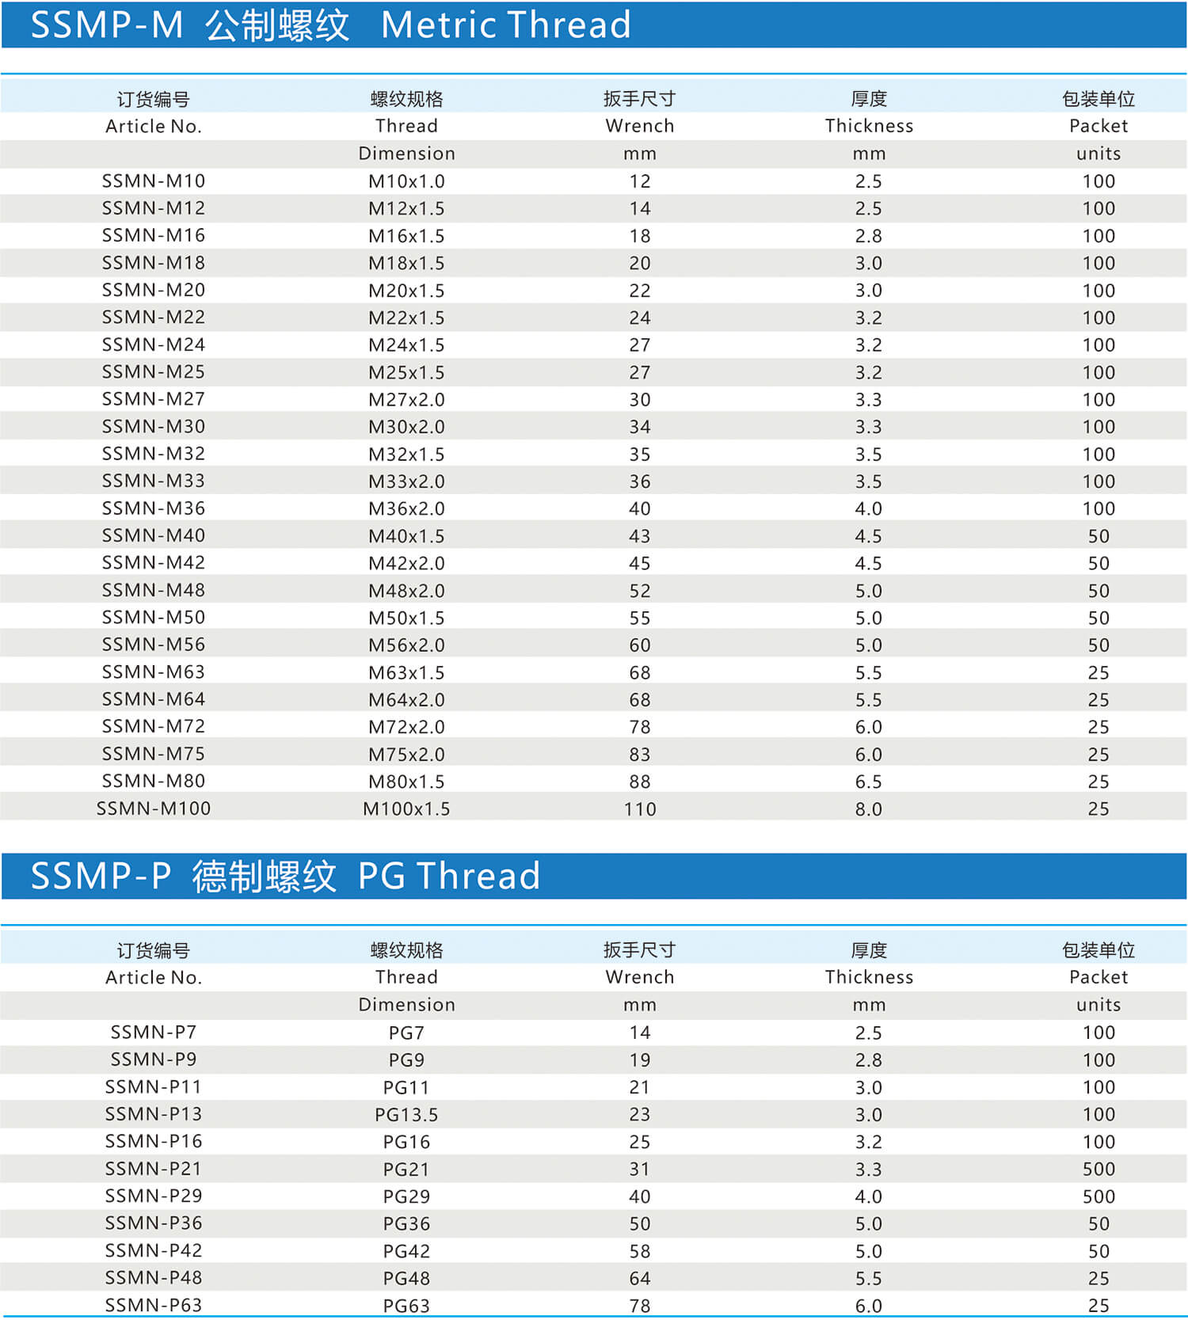Image resolution: width=1188 pixels, height=1320 pixels.
Task: Click the PG29 thread dimension cell
Action: tap(406, 1196)
